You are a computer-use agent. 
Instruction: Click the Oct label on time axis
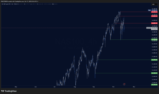coord(113,87)
